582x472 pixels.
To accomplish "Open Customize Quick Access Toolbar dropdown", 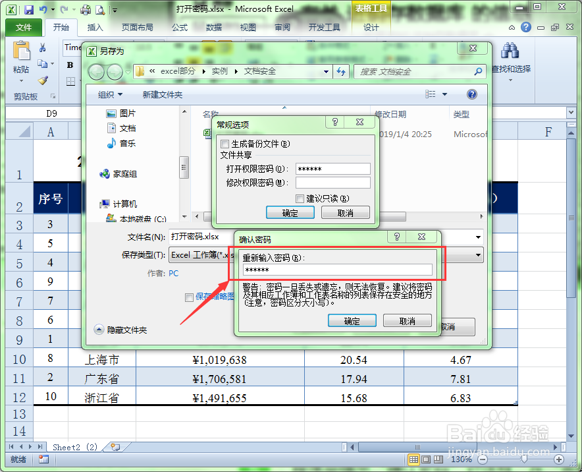I will point(115,11).
